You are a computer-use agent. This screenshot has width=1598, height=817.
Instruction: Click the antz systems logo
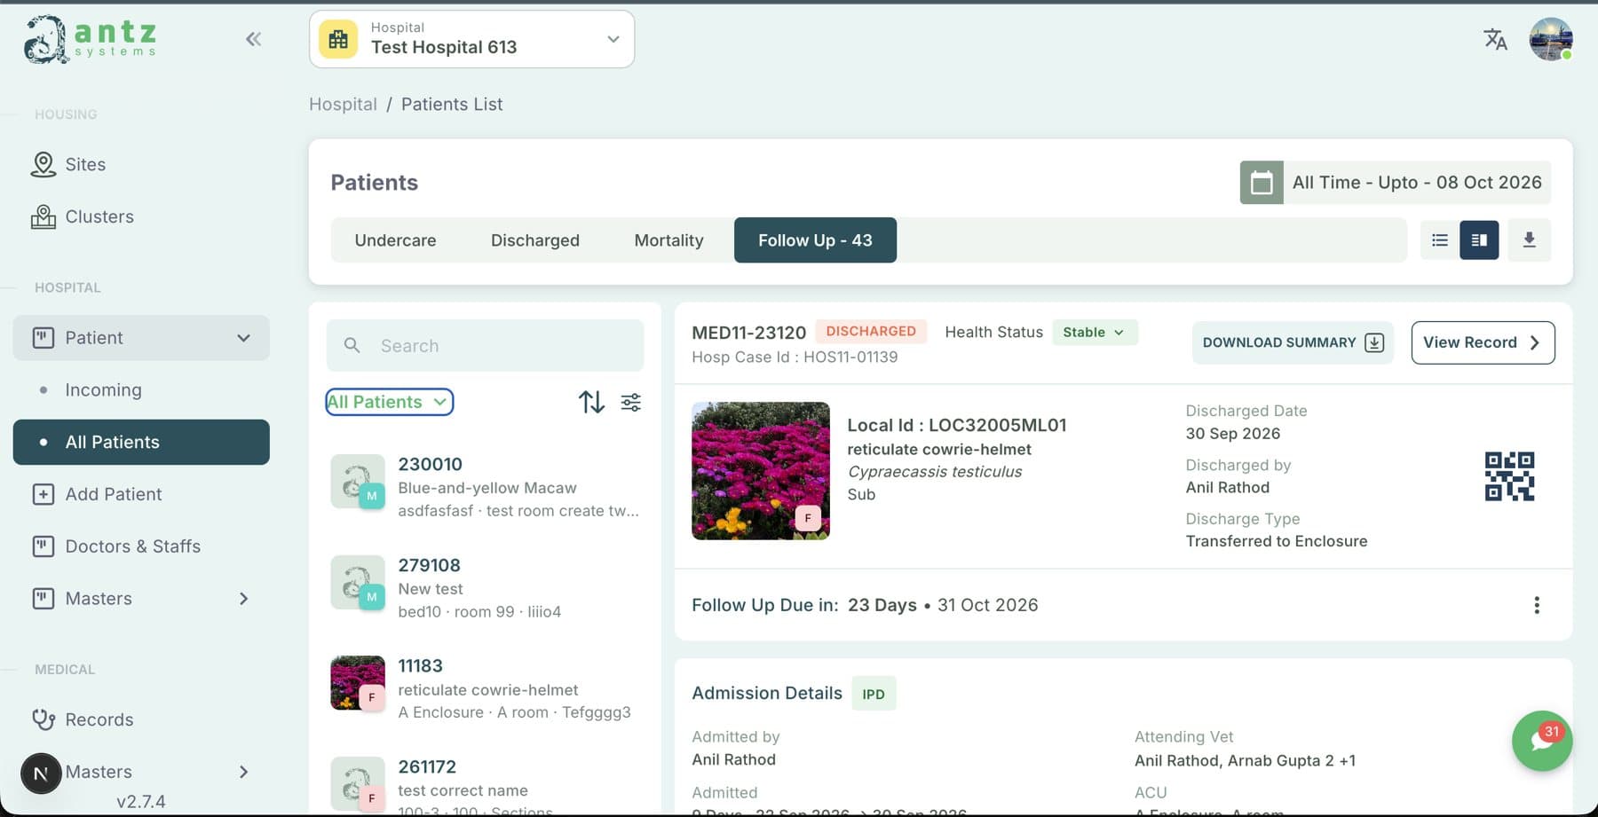click(x=91, y=39)
